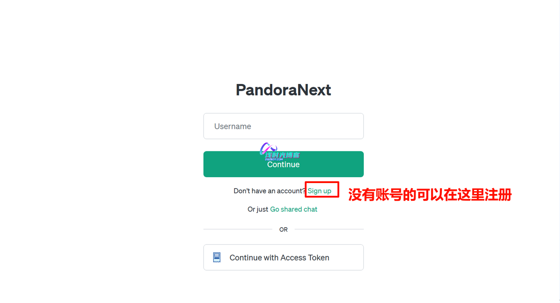Click the horizontal line right of OR
Image resolution: width=560 pixels, height=303 pixels.
(329, 229)
